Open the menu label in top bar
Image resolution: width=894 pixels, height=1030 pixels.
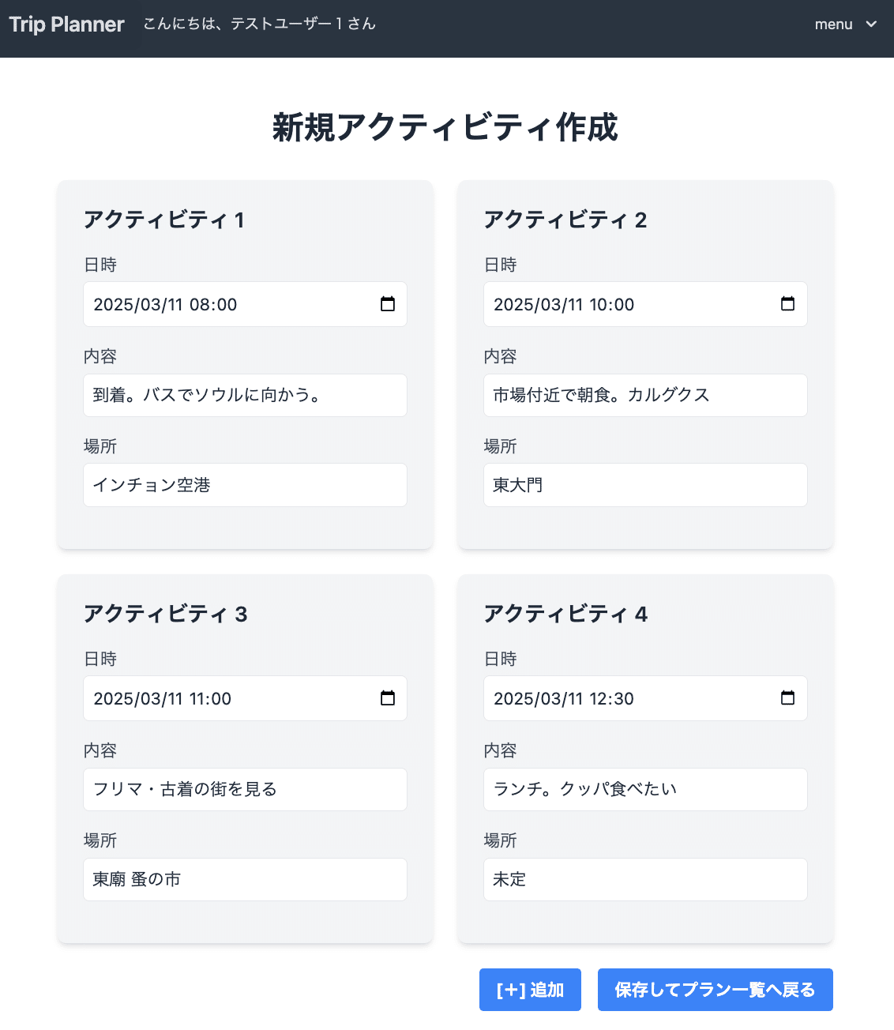click(x=833, y=24)
